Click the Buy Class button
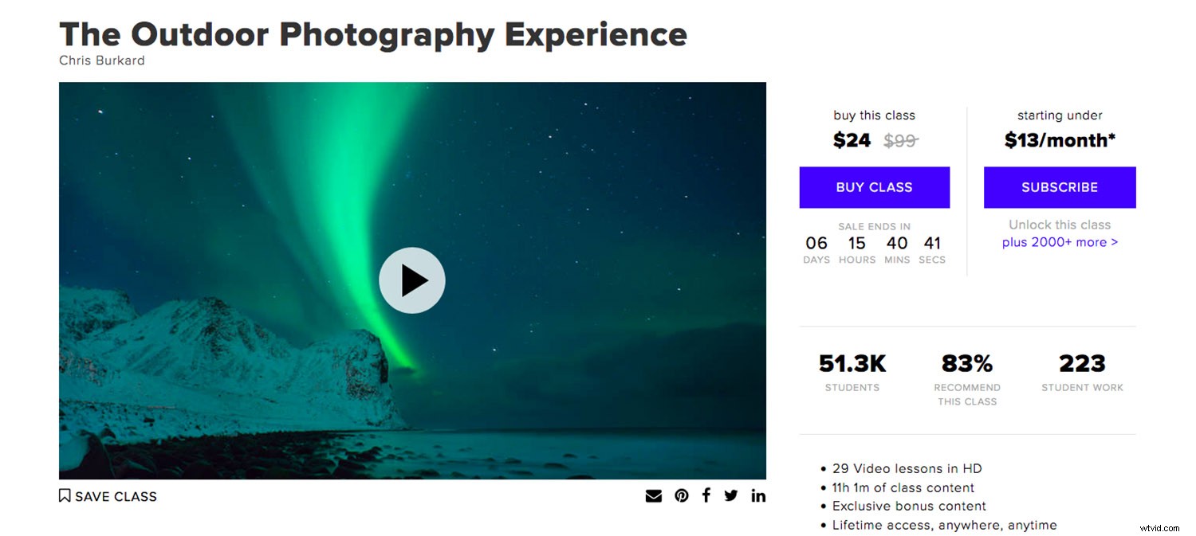This screenshot has height=536, width=1196. click(874, 187)
